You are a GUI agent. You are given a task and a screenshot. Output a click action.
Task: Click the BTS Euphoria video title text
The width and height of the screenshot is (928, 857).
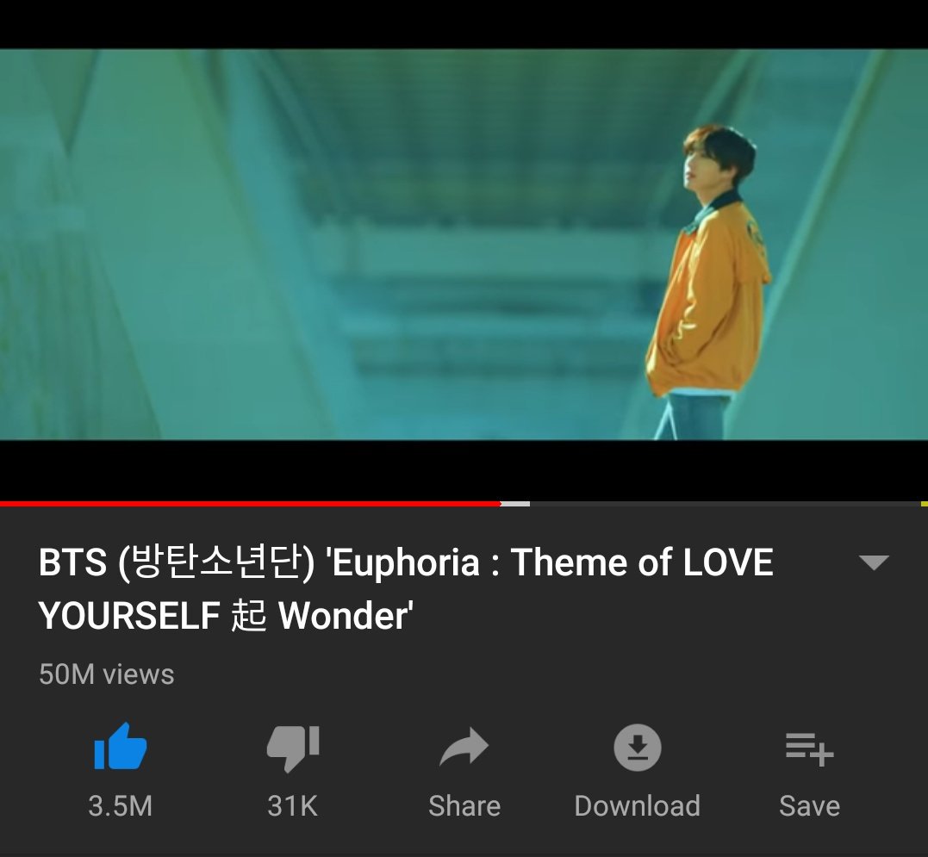tap(406, 588)
